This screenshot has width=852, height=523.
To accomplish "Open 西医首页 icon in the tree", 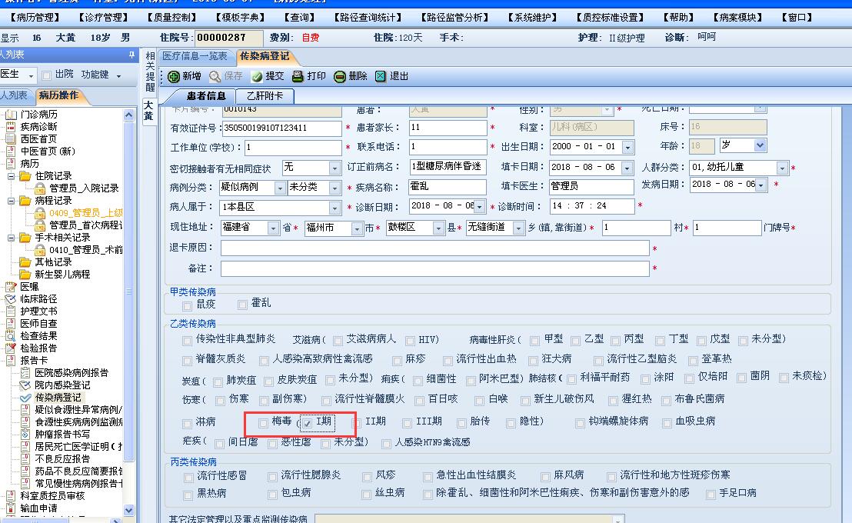I will tap(11, 138).
